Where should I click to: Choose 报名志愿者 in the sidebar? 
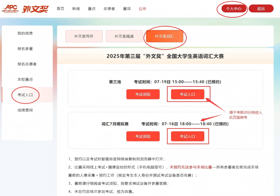pyautogui.click(x=27, y=64)
